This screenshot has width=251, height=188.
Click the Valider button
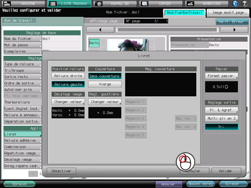click(x=226, y=171)
